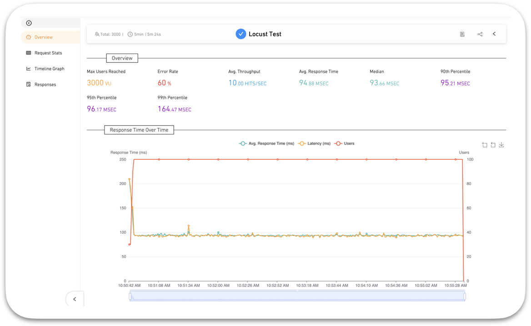Activate the chart area zoom tool
Screen dimensions: 531x326
[485, 145]
